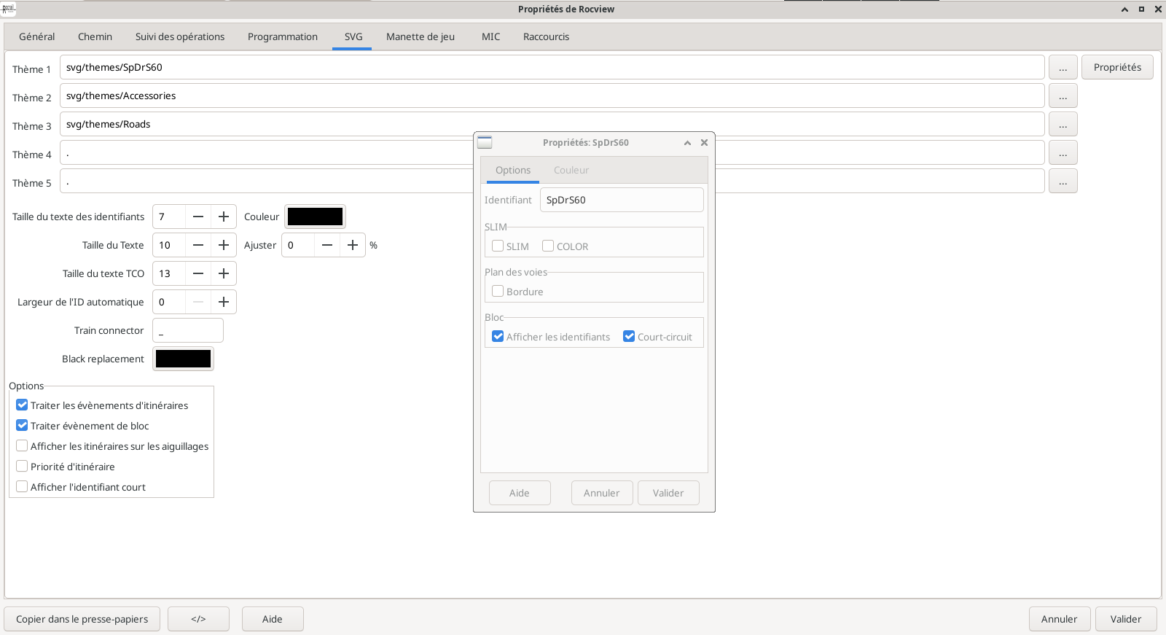The height and width of the screenshot is (635, 1166).
Task: Browse for Thème 1 using ellipsis button
Action: point(1063,68)
